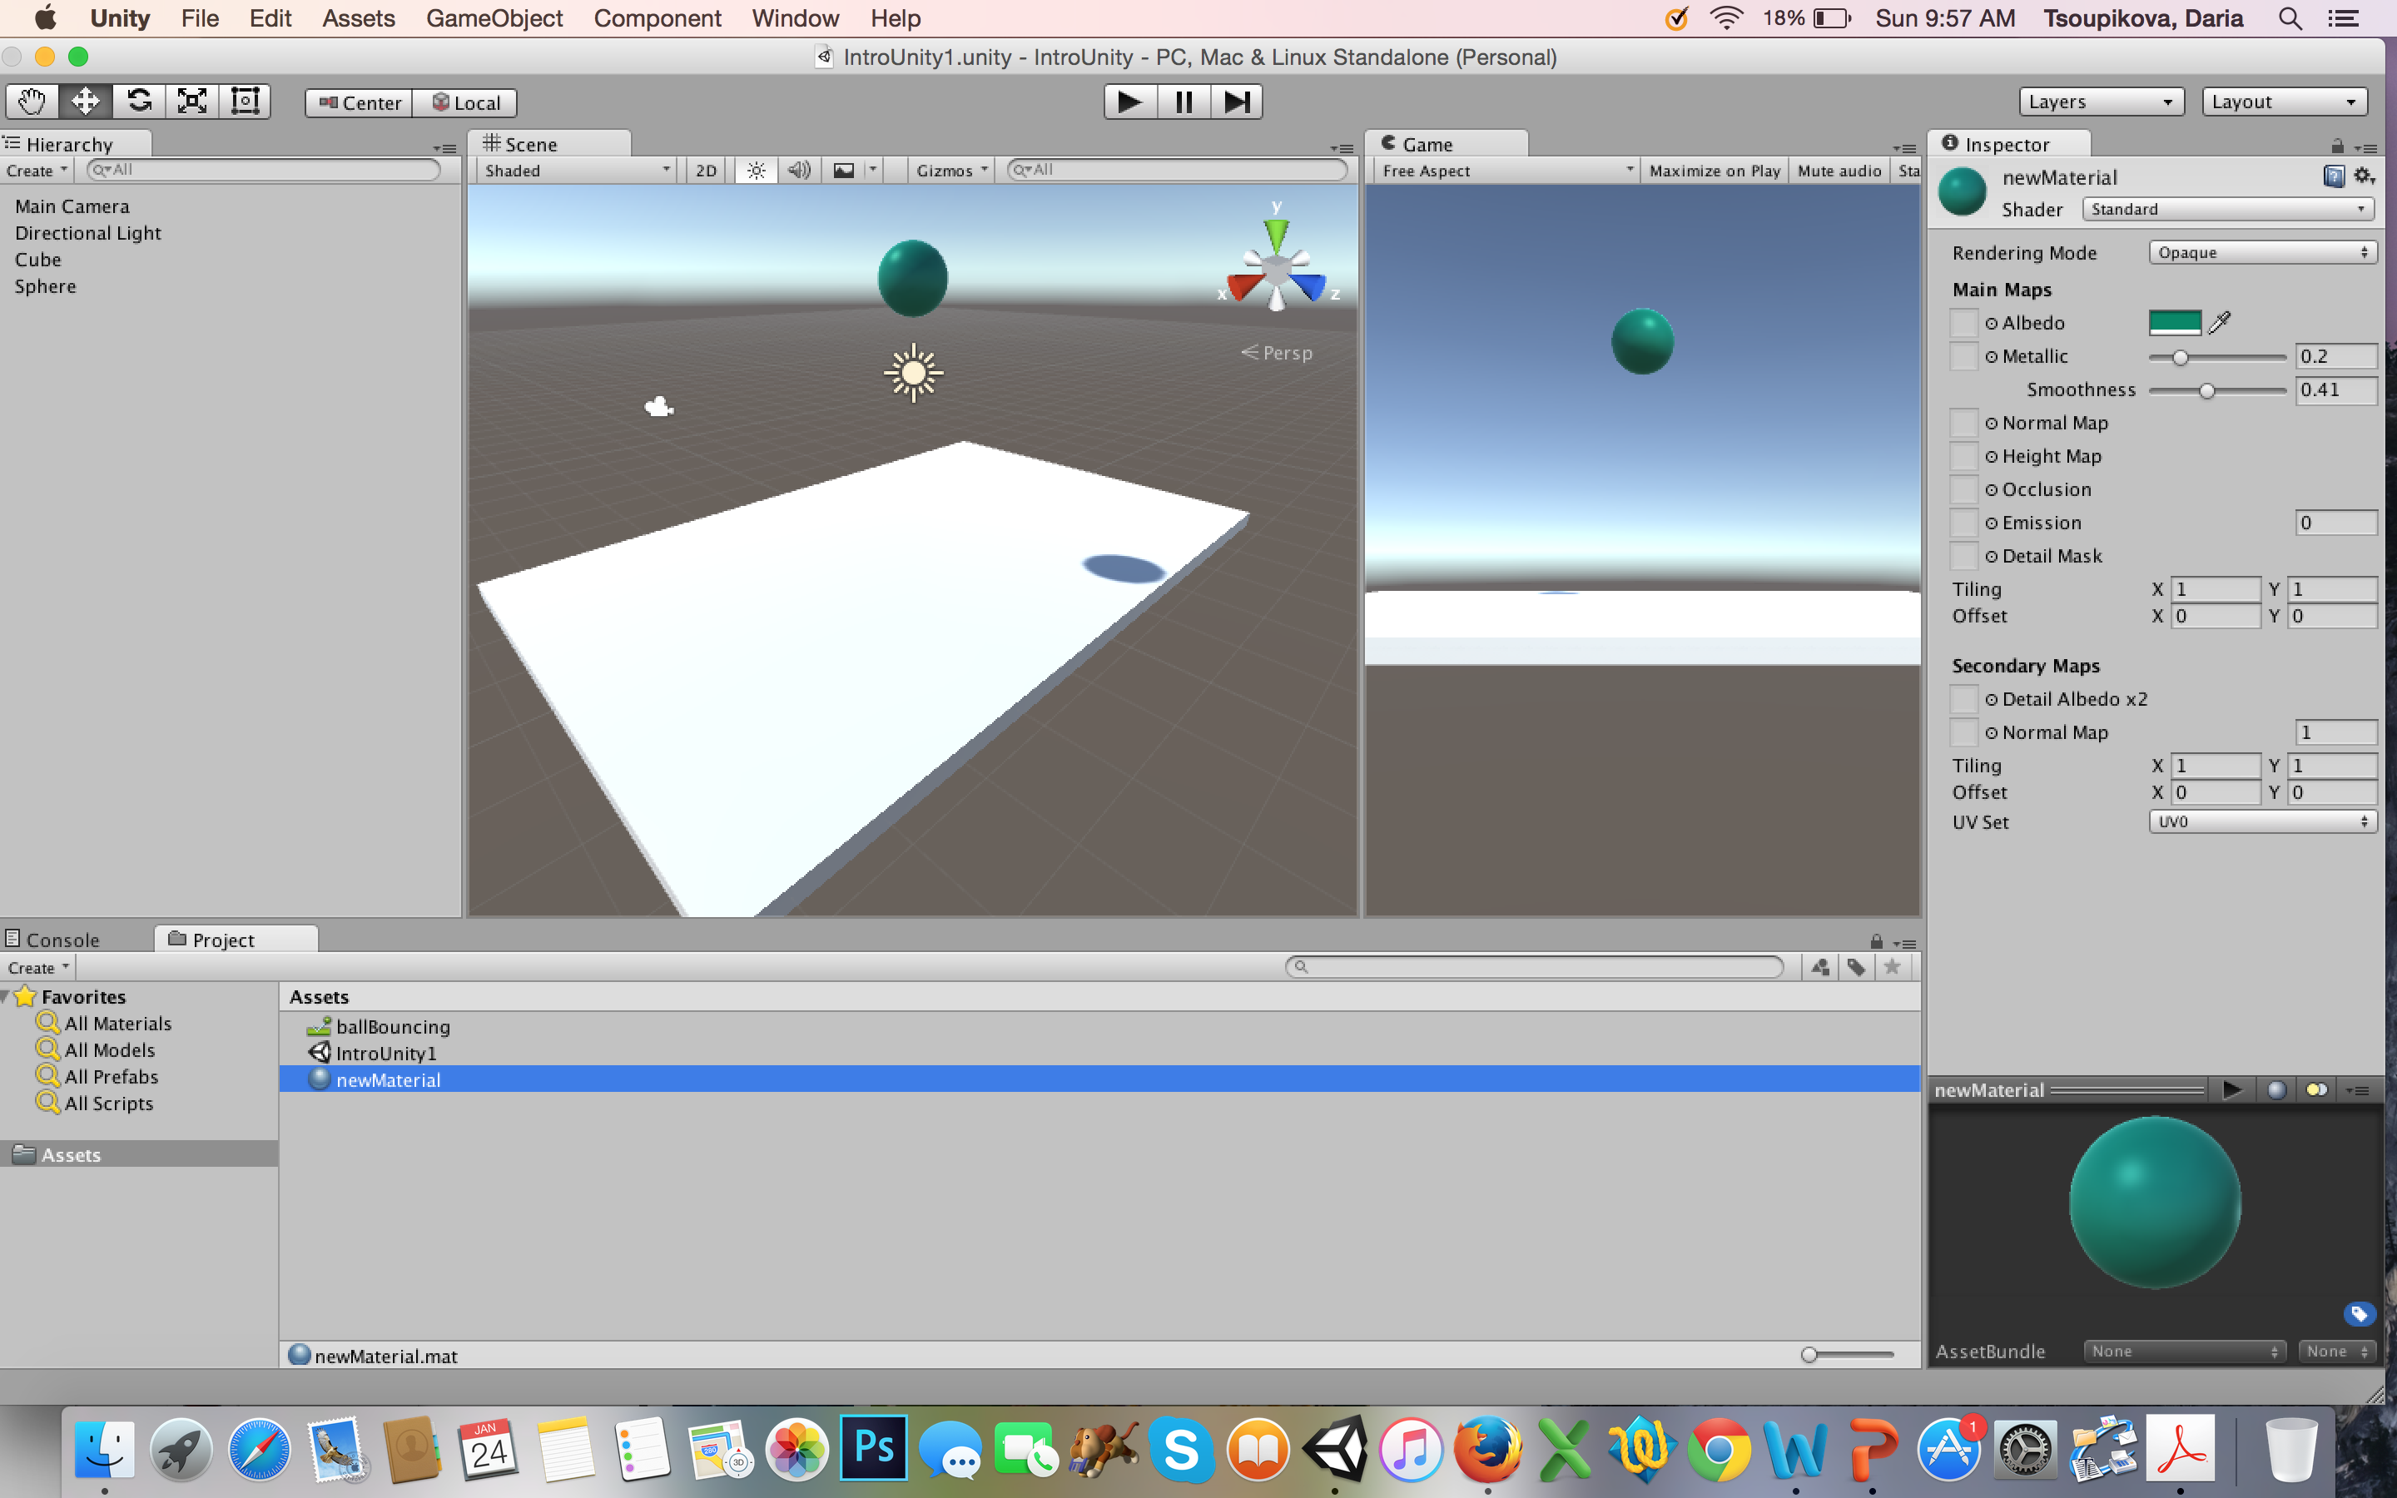
Task: Select the Hand tool in toolbar
Action: (32, 101)
